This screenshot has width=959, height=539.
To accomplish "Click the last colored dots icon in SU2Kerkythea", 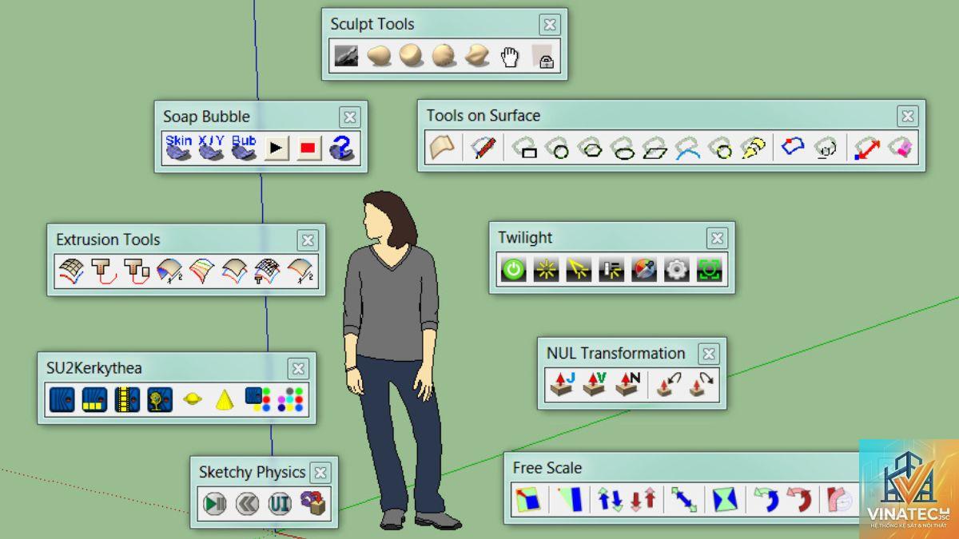I will point(291,399).
